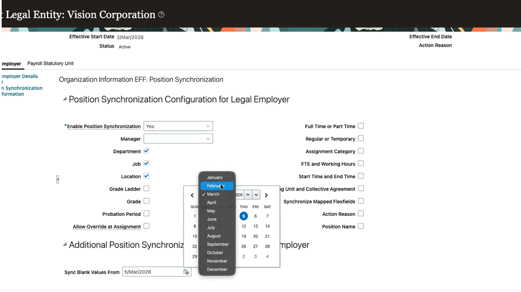Select February in month list
521x292 pixels.
217,185
